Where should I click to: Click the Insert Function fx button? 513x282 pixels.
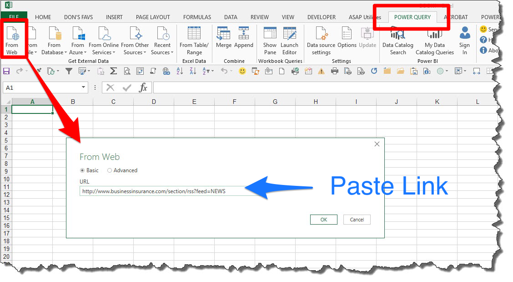(143, 87)
